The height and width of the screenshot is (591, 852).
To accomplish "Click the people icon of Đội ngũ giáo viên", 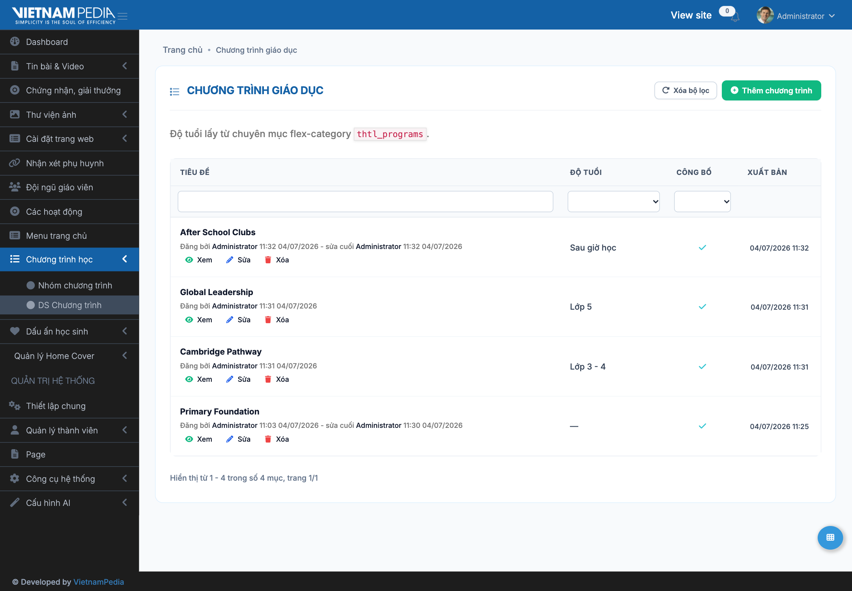I will tap(15, 187).
